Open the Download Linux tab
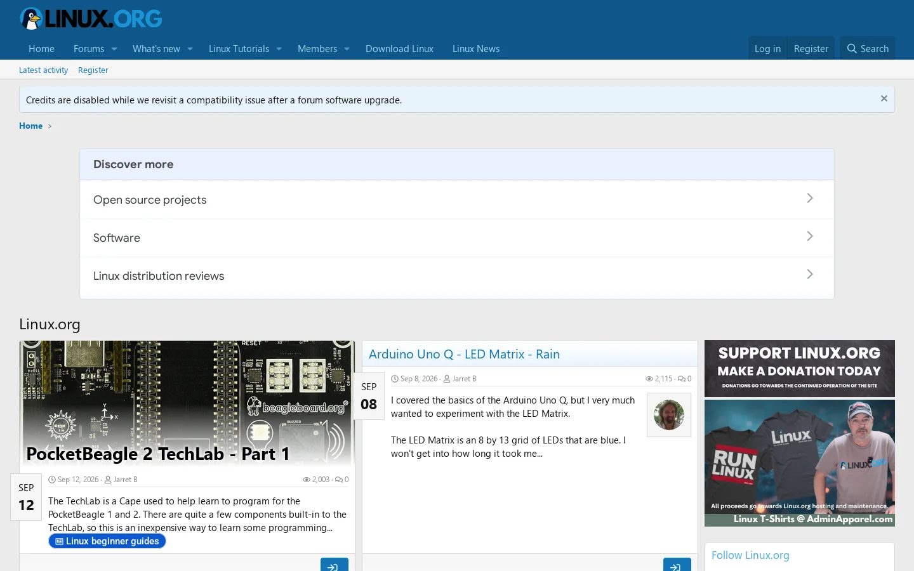The width and height of the screenshot is (914, 571). (x=399, y=49)
